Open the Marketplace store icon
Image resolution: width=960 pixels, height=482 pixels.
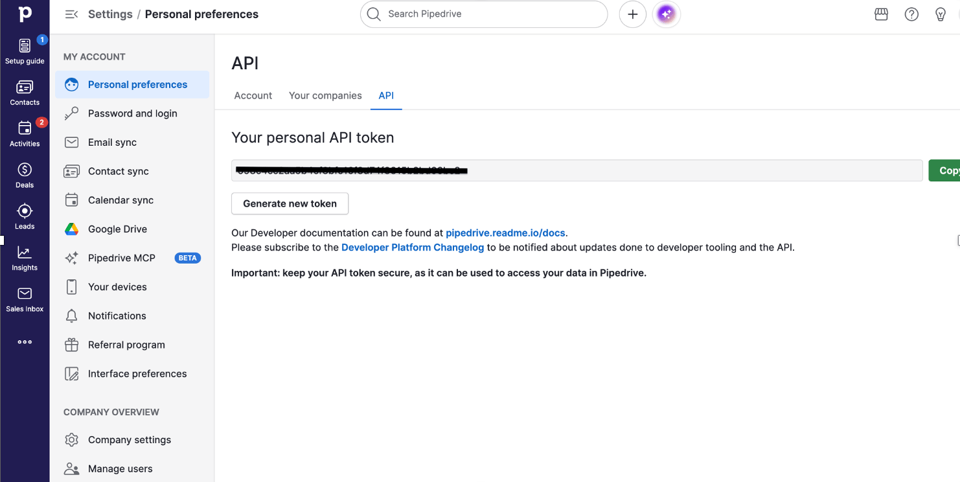click(881, 14)
